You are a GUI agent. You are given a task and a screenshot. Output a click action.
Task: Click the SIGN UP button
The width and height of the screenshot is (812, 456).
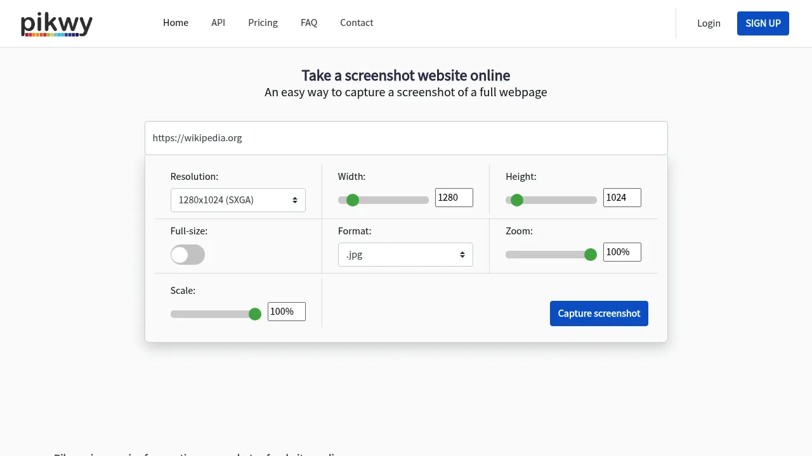(x=763, y=23)
